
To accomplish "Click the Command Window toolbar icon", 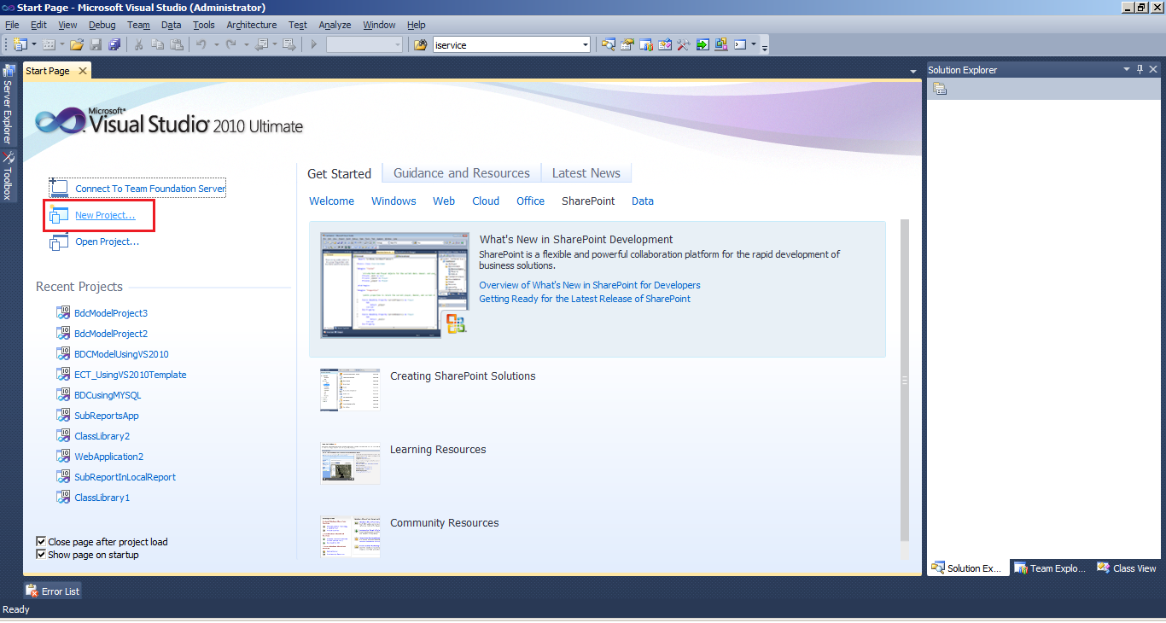I will 740,44.
